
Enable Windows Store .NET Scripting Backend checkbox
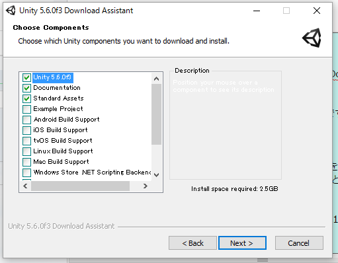pos(26,172)
